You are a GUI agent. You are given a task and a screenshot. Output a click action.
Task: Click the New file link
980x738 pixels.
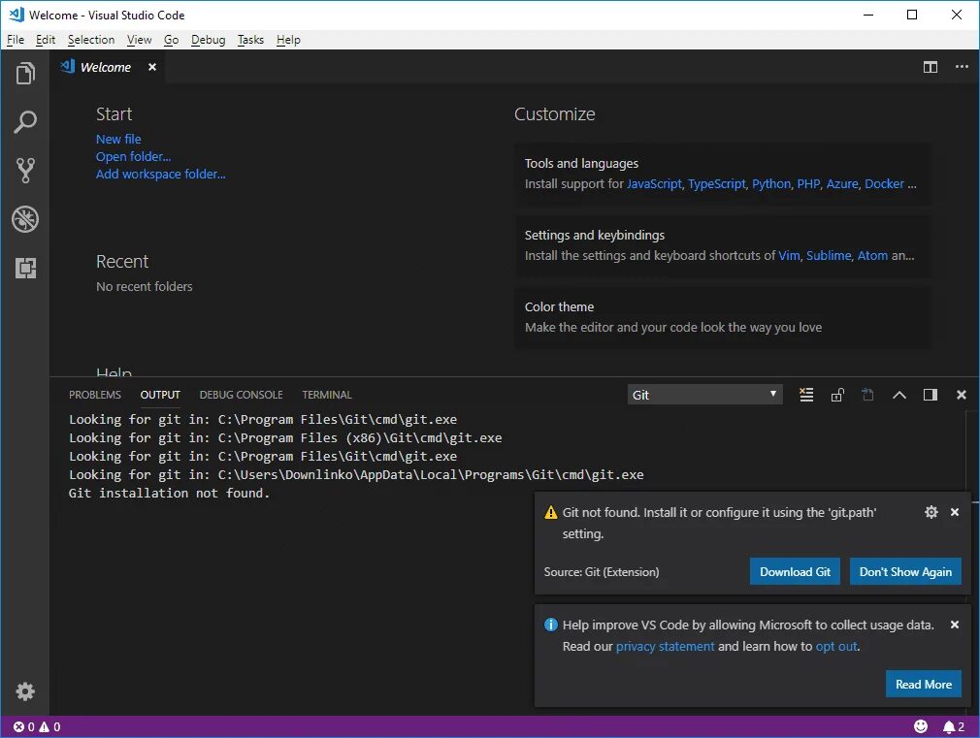118,139
